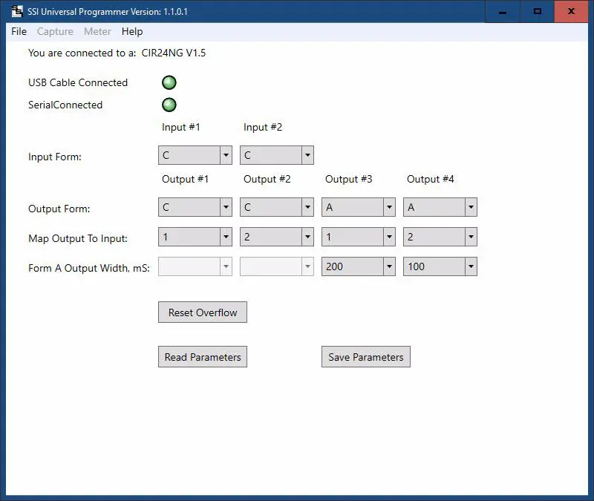The height and width of the screenshot is (501, 594).
Task: Open Output #4 map-to-input dropdown
Action: coord(440,237)
